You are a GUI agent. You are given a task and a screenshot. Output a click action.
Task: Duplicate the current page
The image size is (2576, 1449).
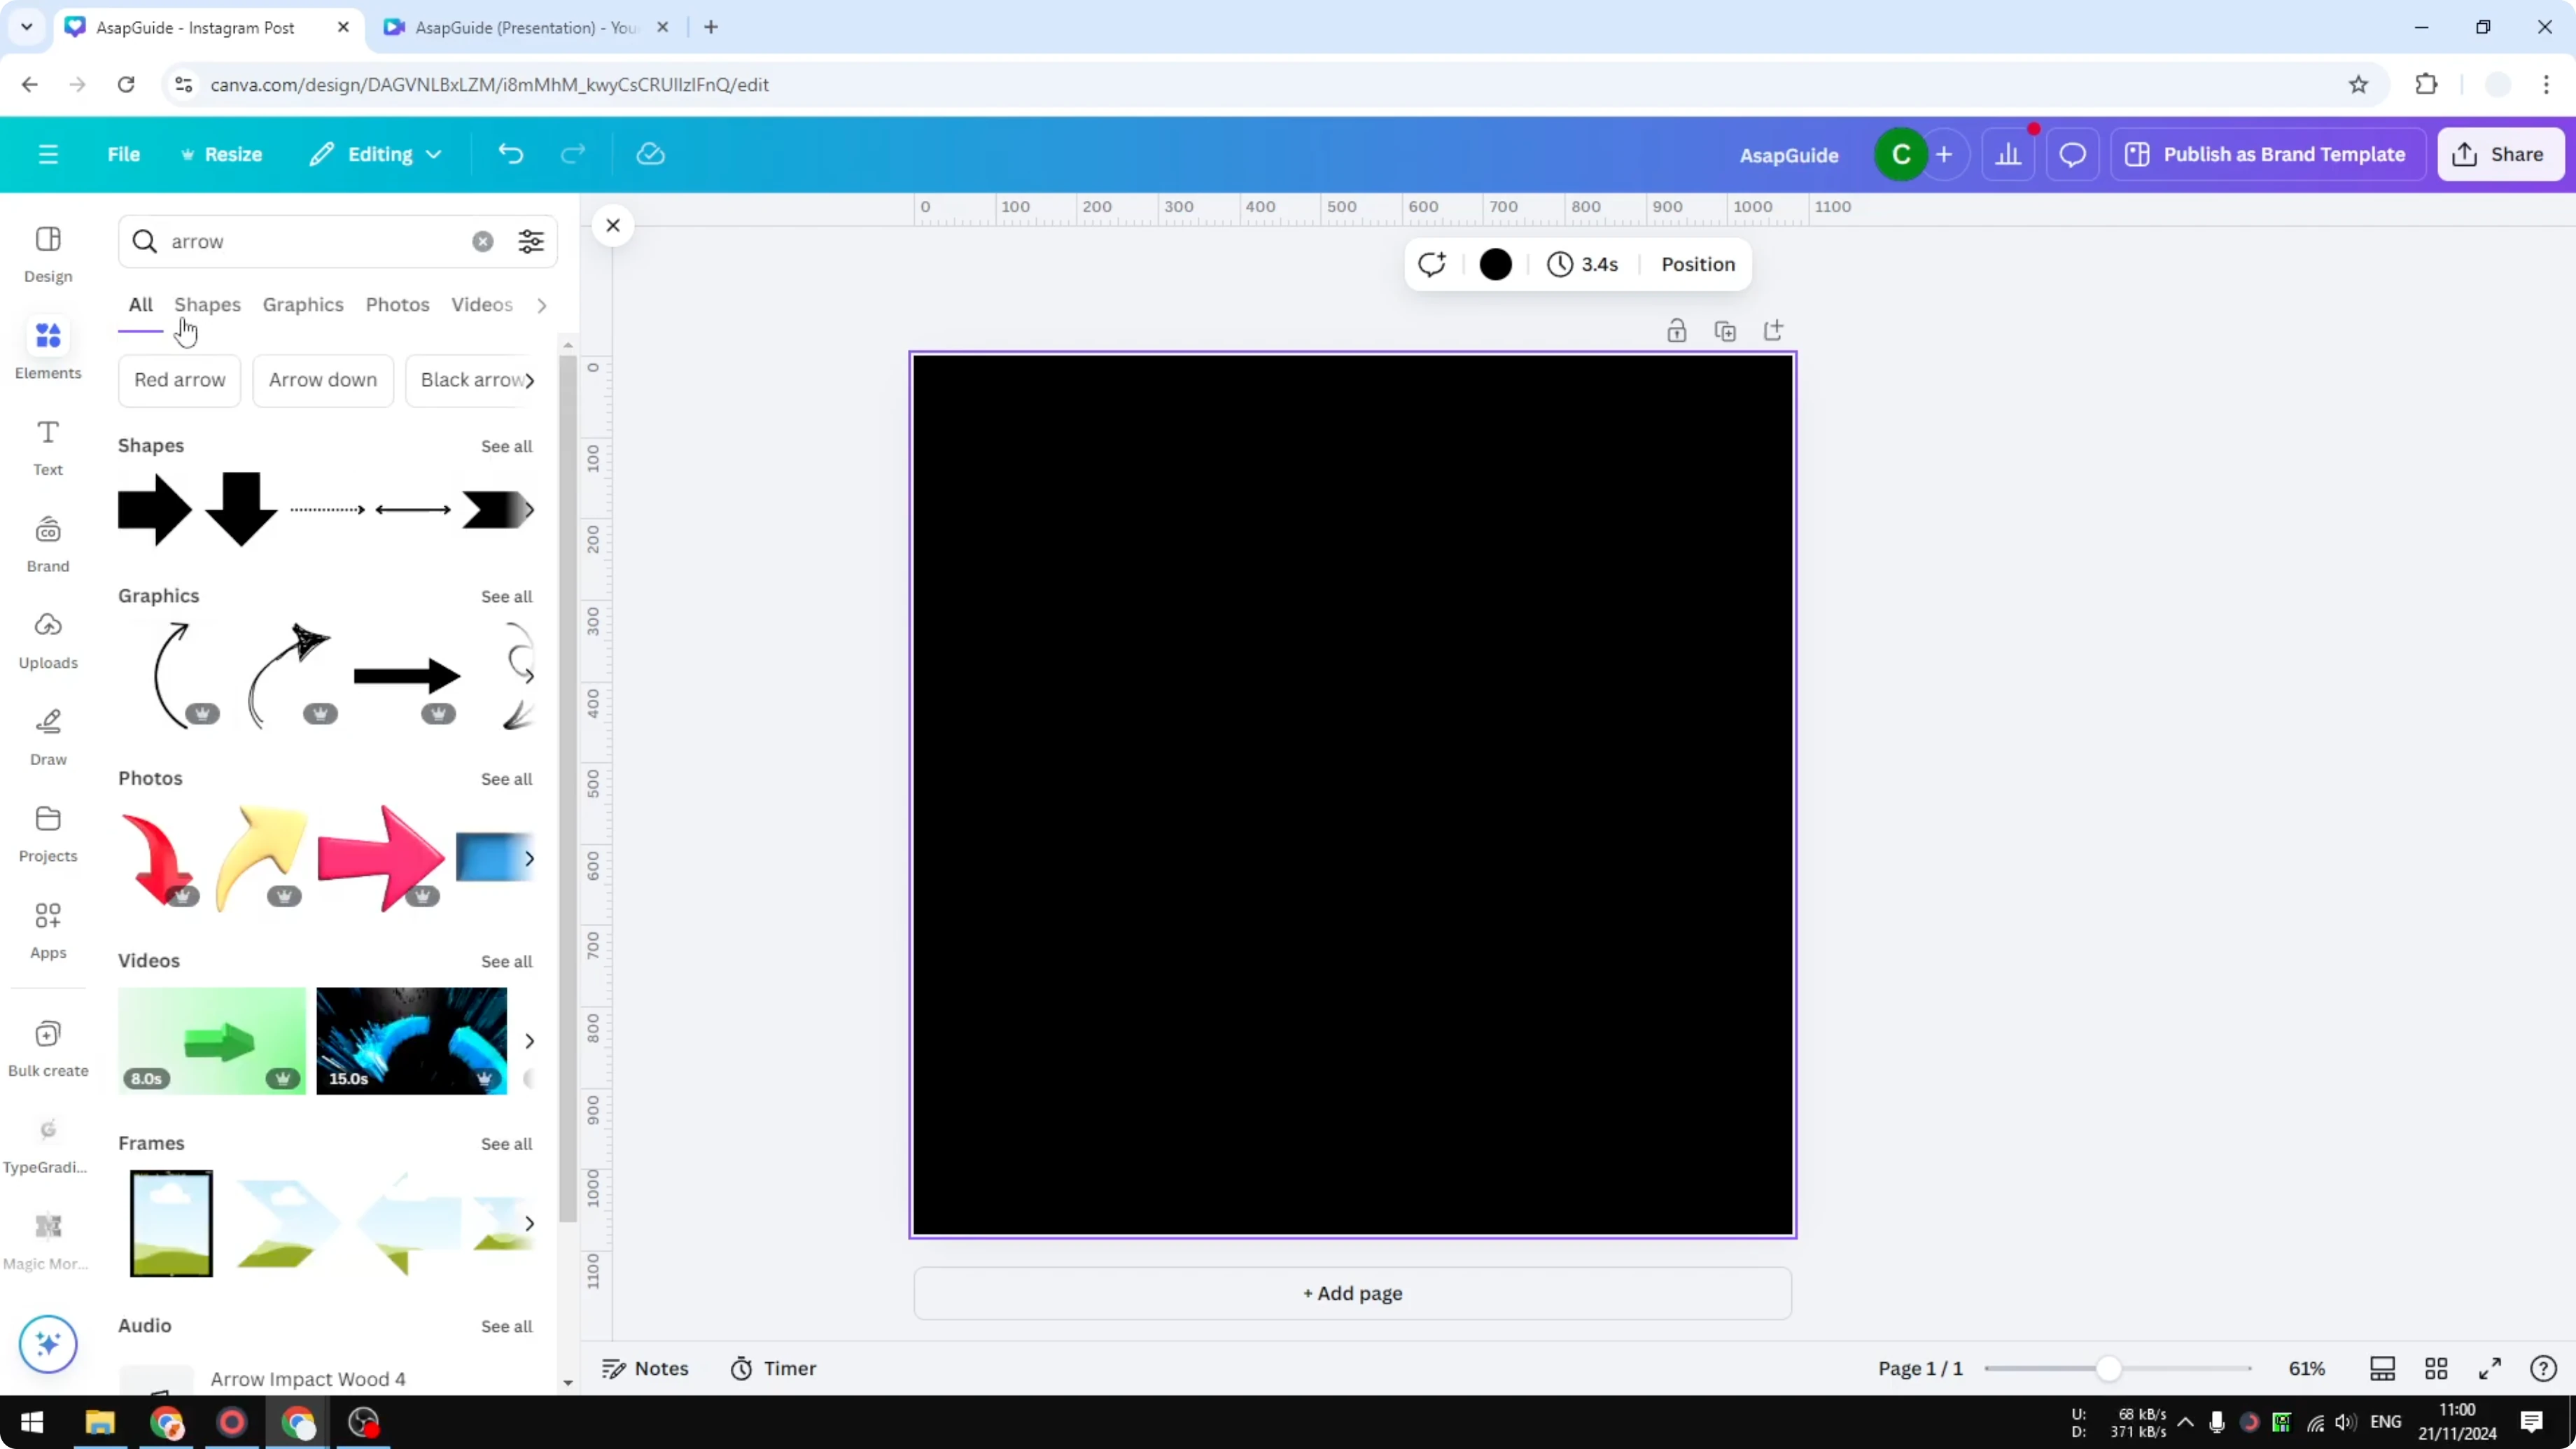click(1726, 330)
